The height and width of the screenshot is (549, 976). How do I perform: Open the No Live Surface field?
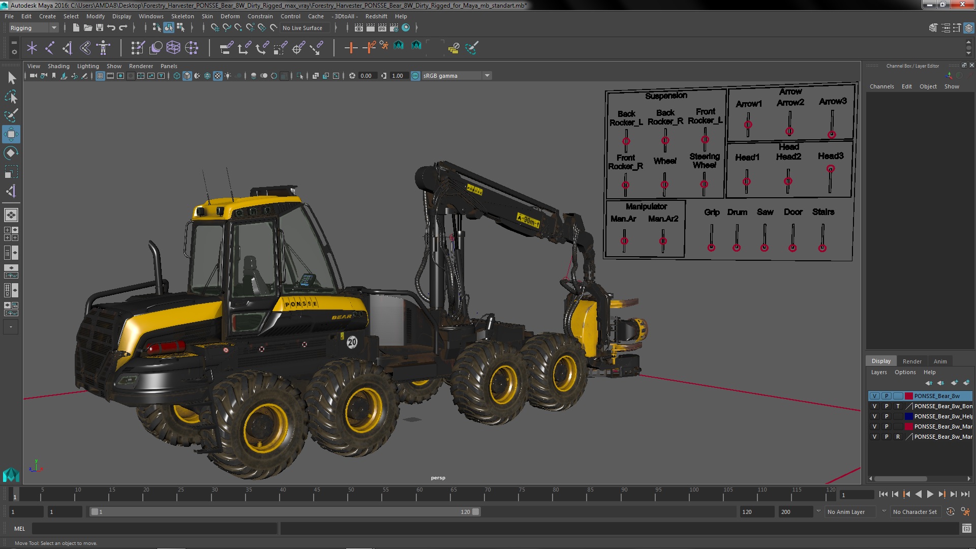[x=305, y=28]
